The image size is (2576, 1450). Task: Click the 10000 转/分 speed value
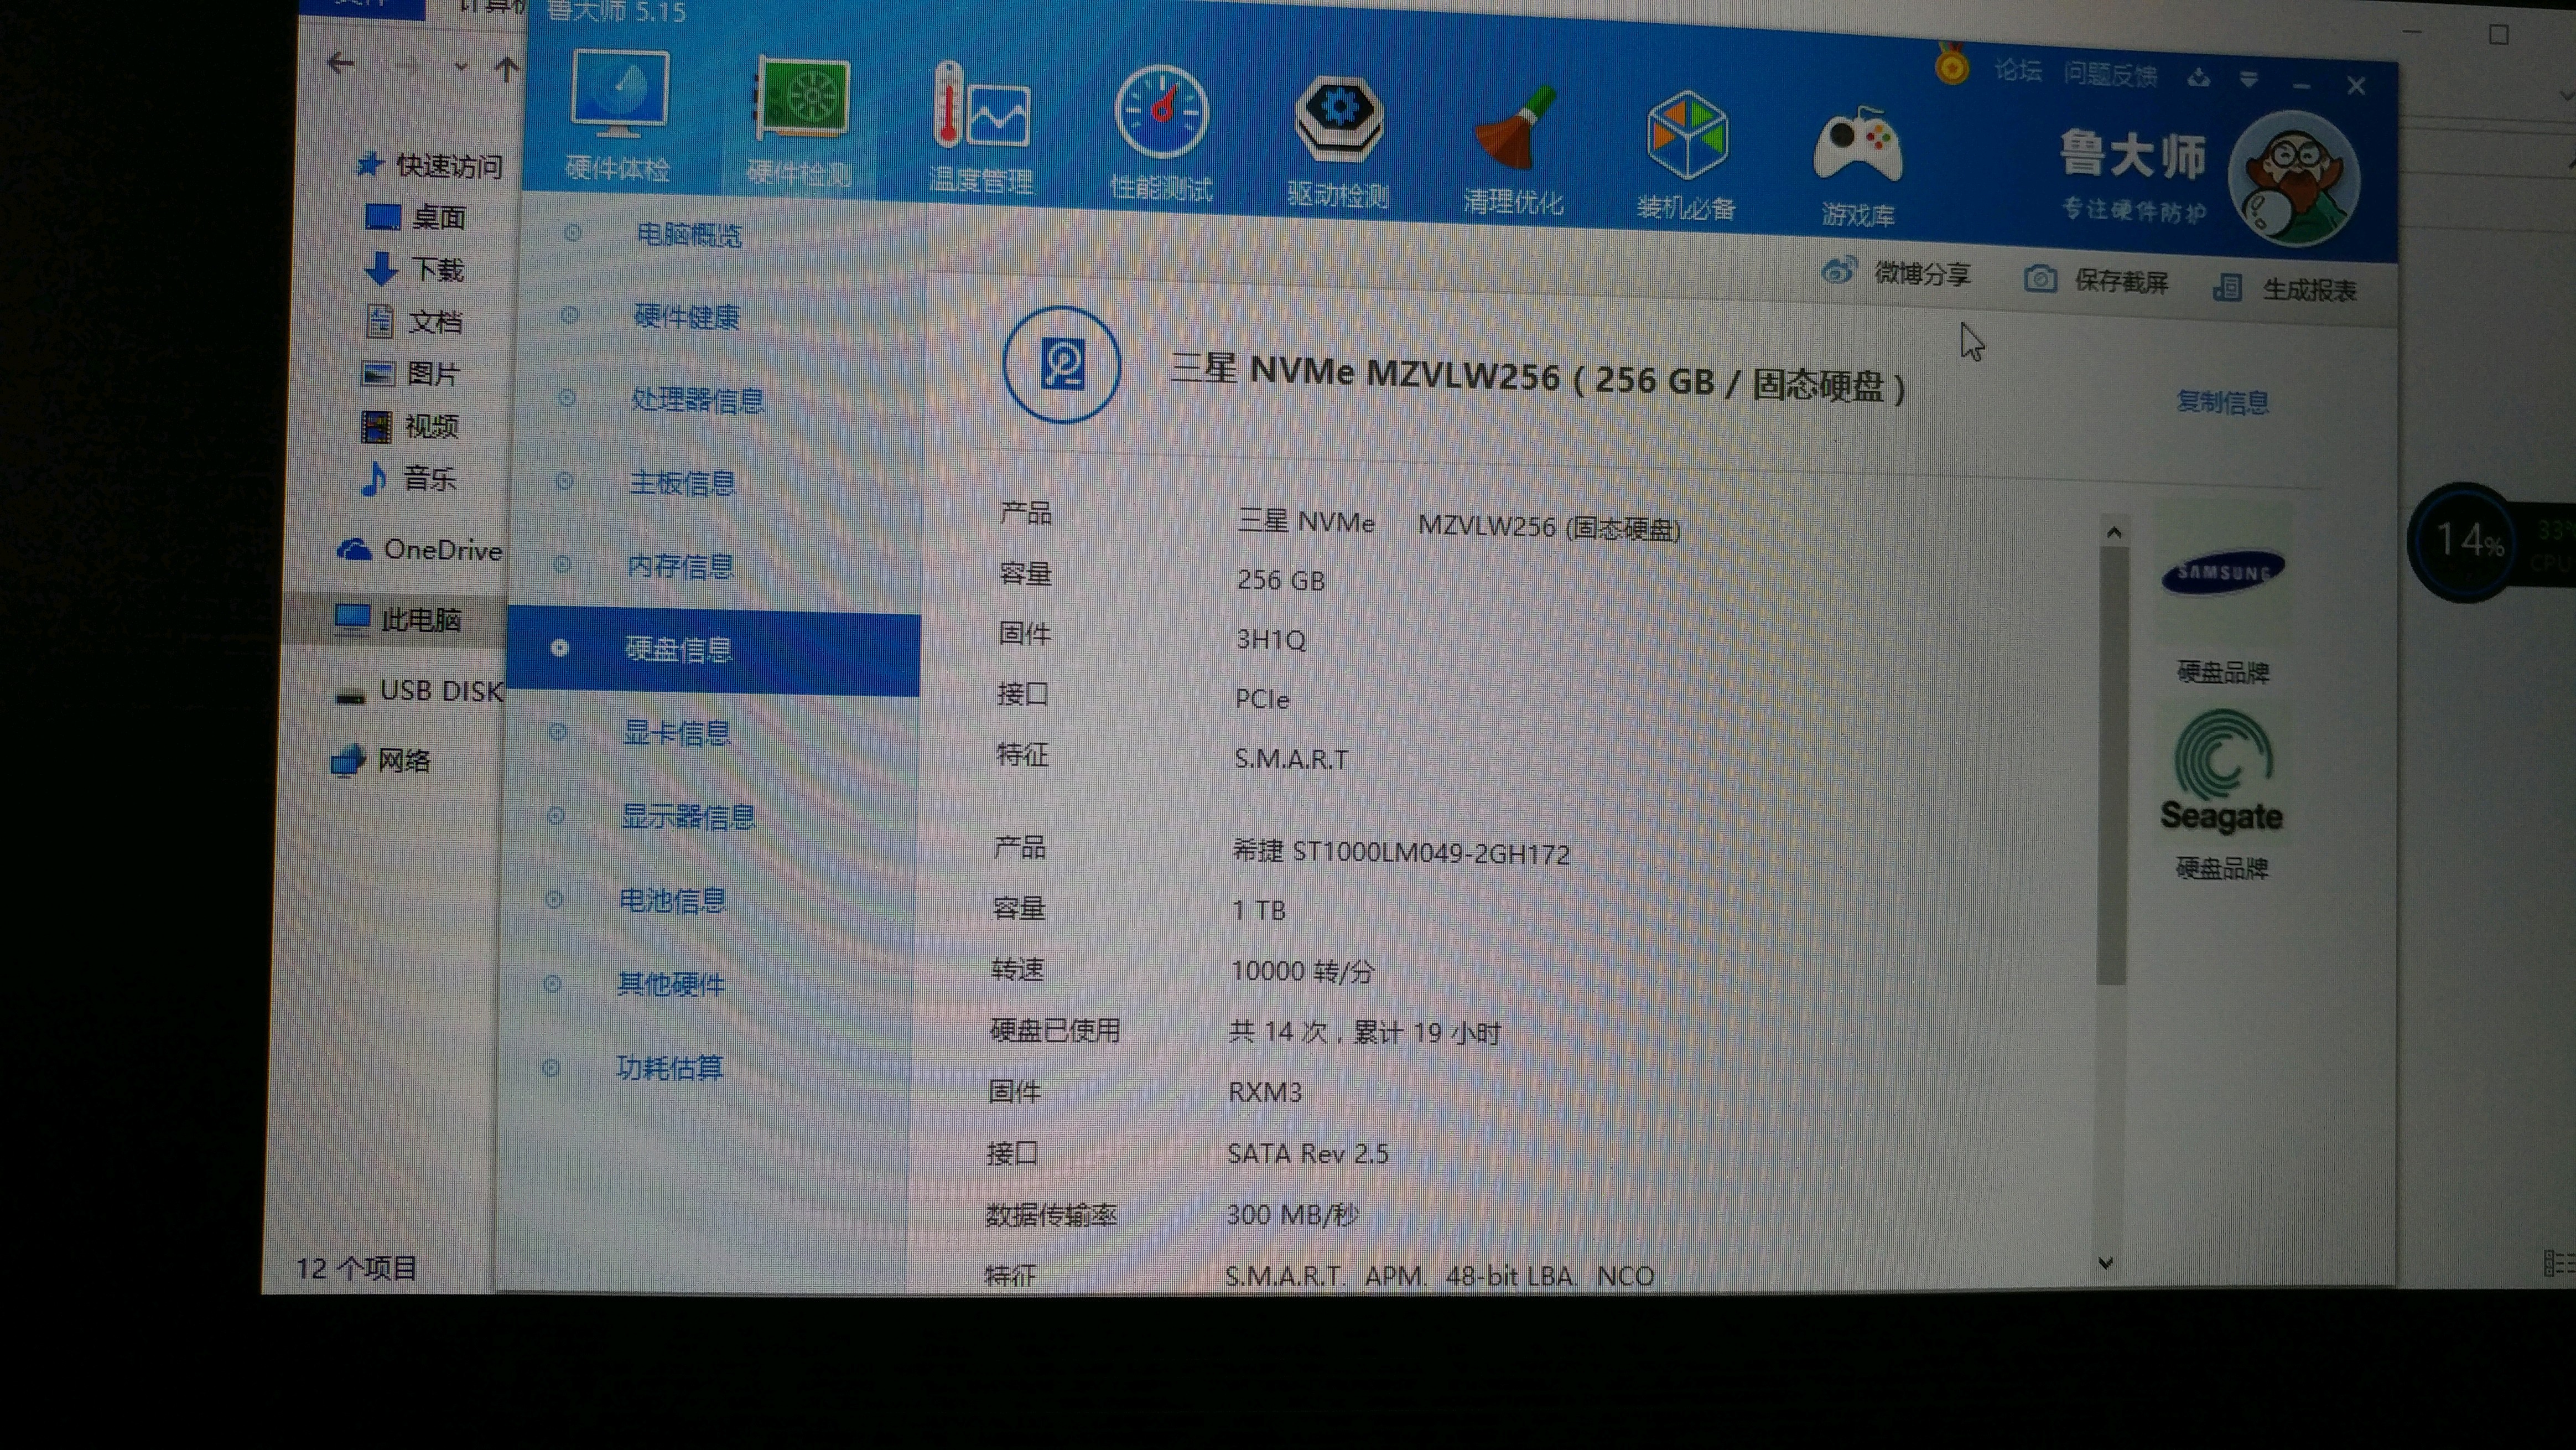pos(1302,971)
